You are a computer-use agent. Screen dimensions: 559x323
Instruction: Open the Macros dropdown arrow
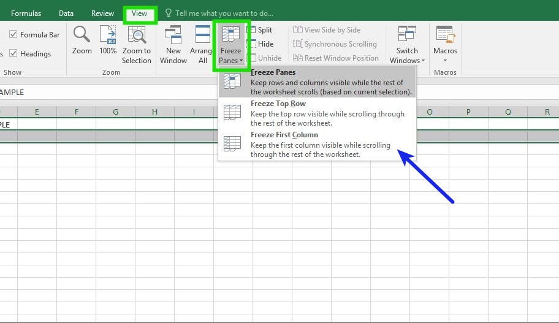(445, 61)
